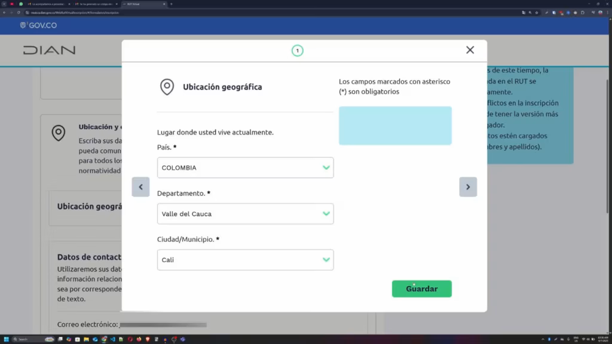
Task: Expand the Departamento dropdown with Valle del Cauca
Action: (x=245, y=214)
